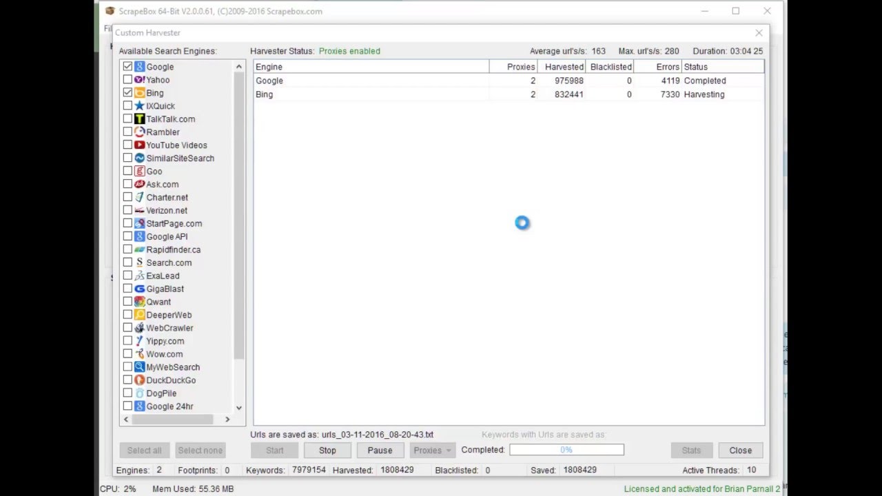Click the MyWebSearch icon
This screenshot has height=496, width=882.
[139, 367]
